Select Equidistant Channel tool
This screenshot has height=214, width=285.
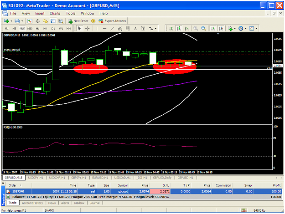click(120, 29)
